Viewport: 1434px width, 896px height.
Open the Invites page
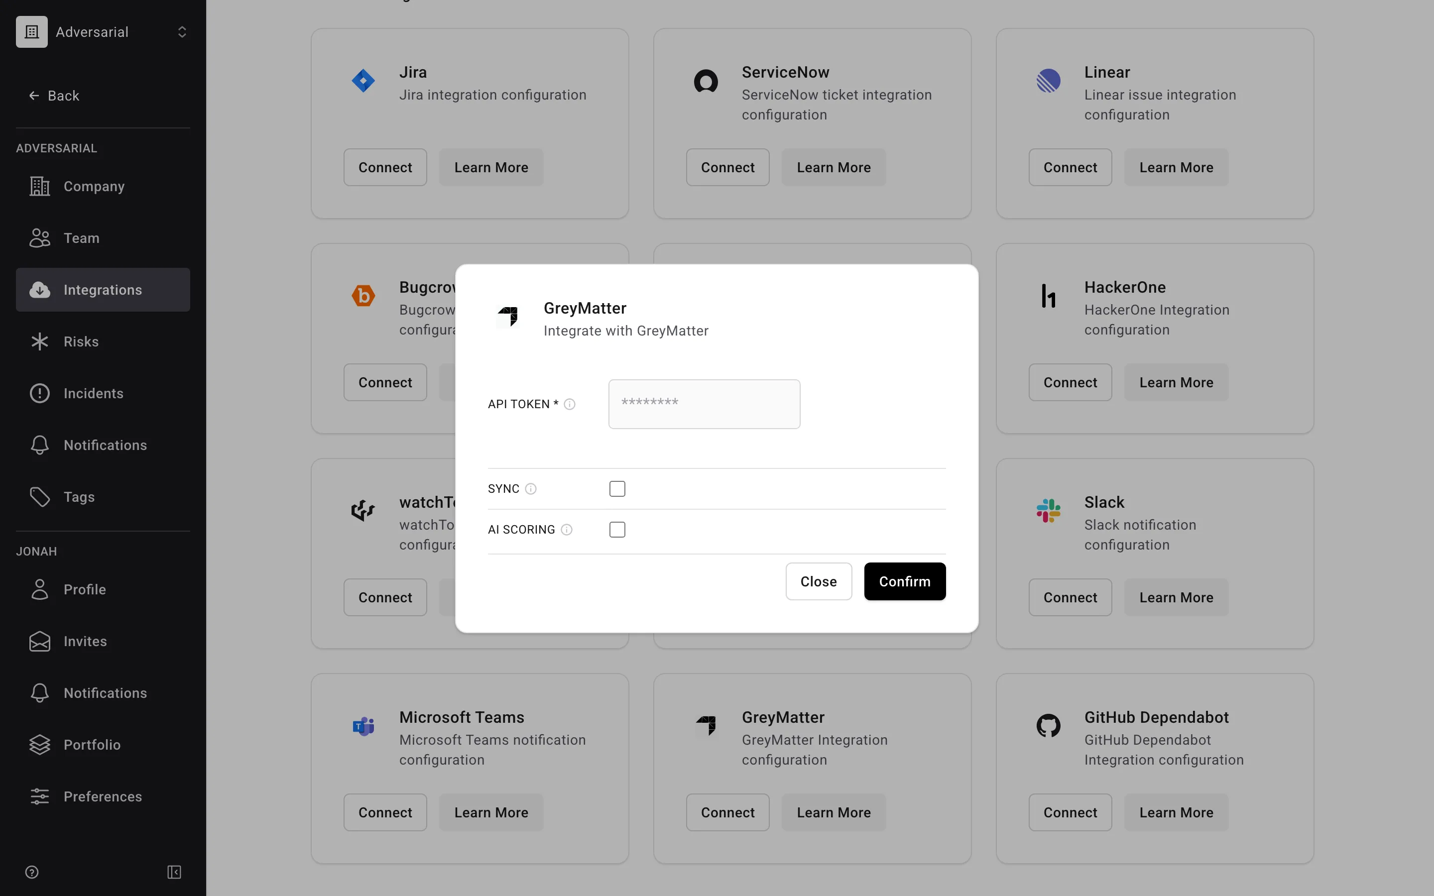pos(103,641)
